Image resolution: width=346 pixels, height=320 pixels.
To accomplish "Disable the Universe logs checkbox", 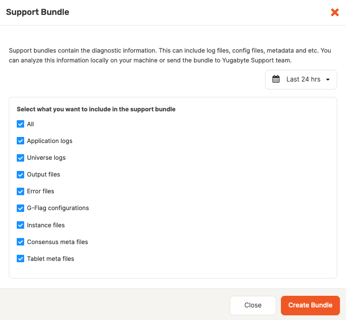I will [20, 157].
